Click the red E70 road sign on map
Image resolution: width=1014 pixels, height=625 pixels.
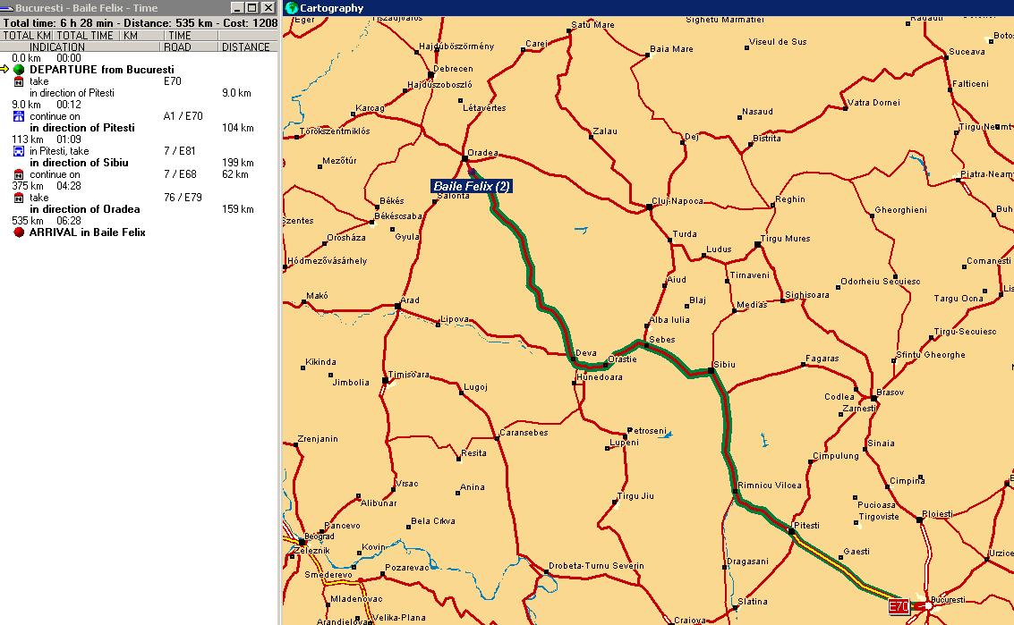click(x=899, y=607)
